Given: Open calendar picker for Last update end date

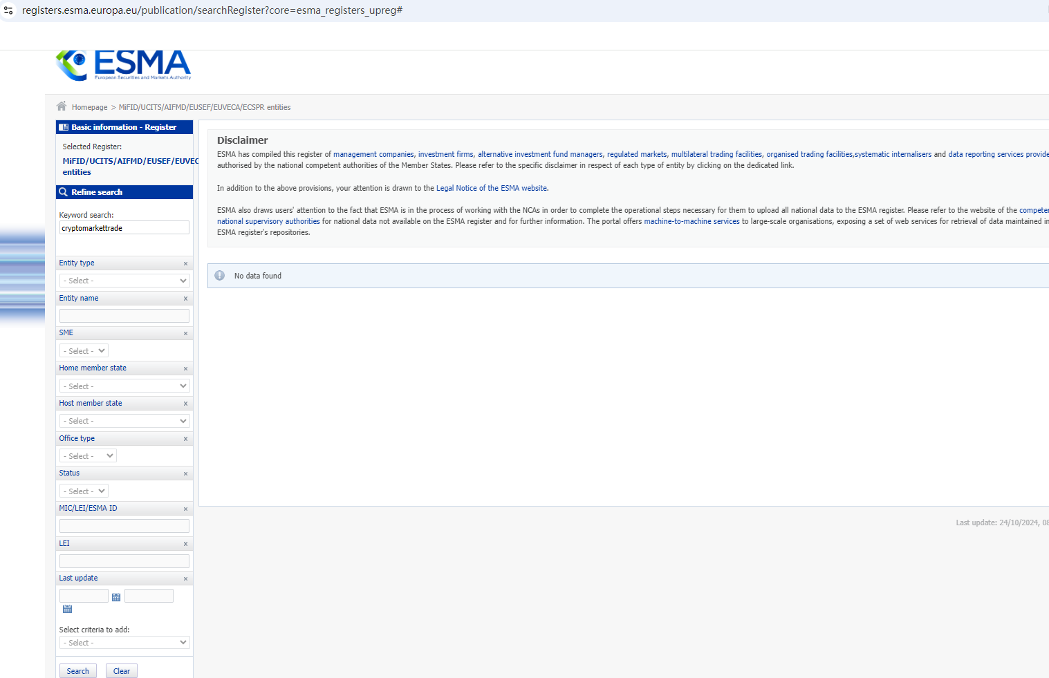Looking at the screenshot, I should click(x=67, y=609).
